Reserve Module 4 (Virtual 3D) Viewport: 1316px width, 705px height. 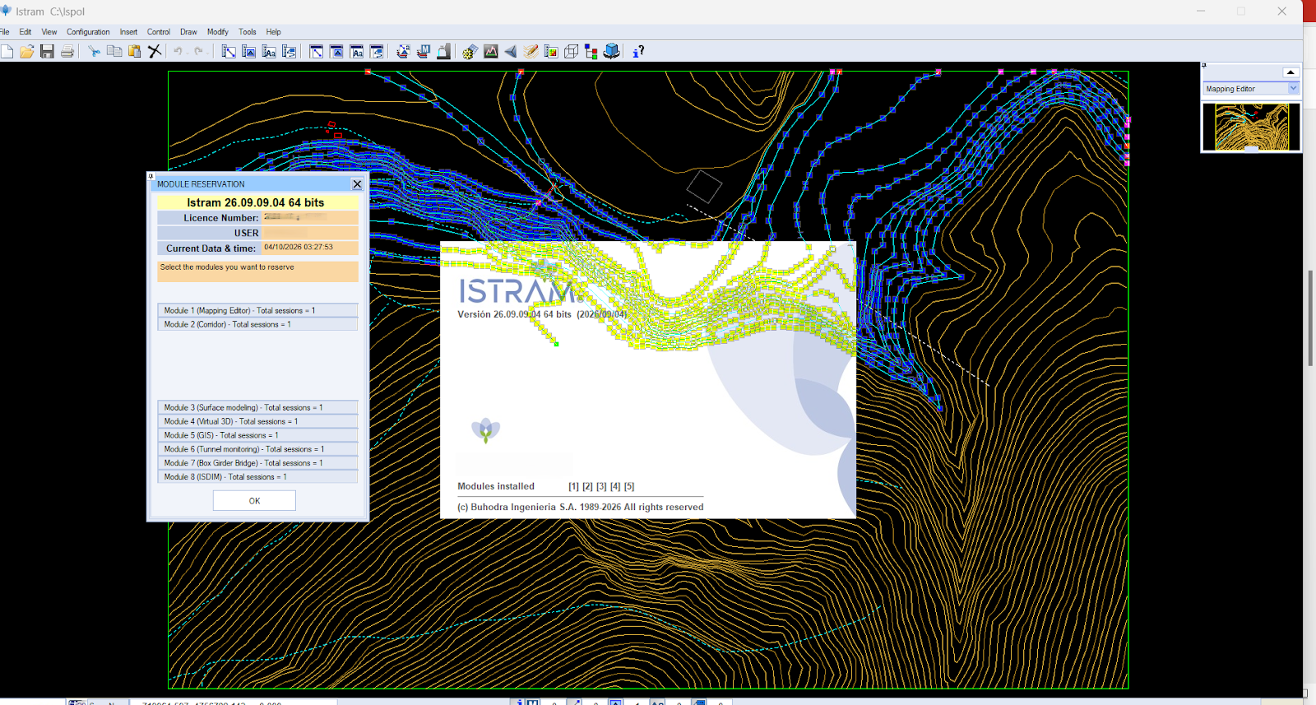[x=257, y=421]
